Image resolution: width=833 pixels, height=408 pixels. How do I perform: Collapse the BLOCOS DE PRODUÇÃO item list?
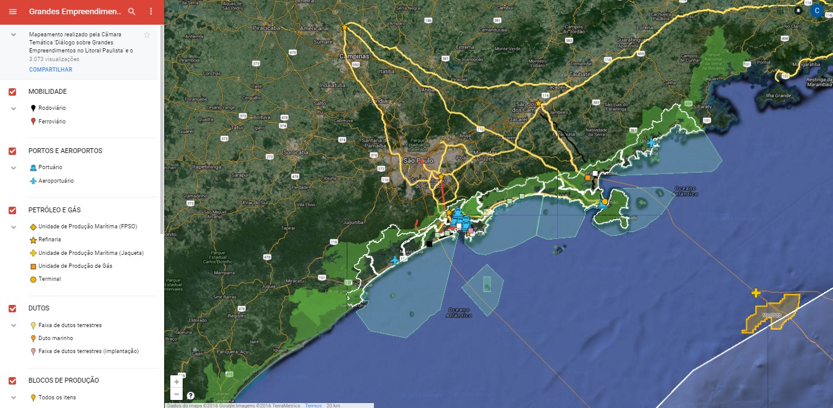pyautogui.click(x=14, y=397)
